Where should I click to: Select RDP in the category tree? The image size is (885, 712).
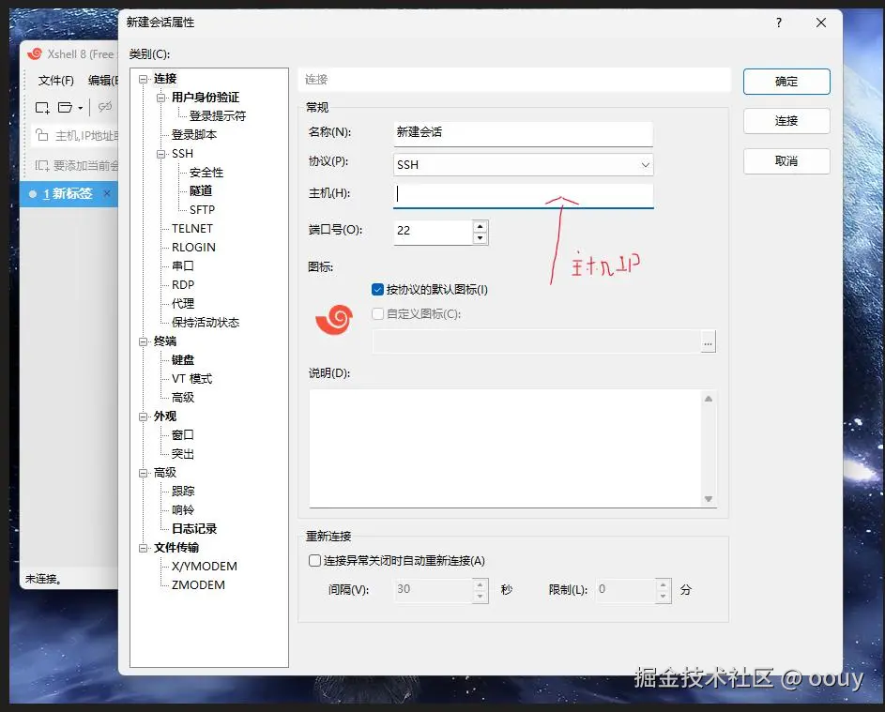click(183, 285)
